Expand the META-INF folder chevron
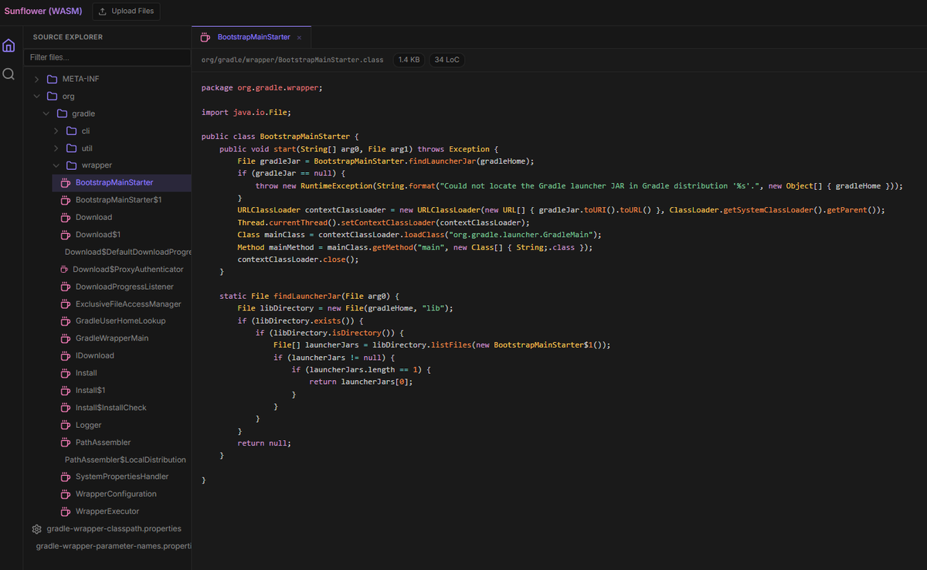Screen dimensions: 927x570 point(36,79)
